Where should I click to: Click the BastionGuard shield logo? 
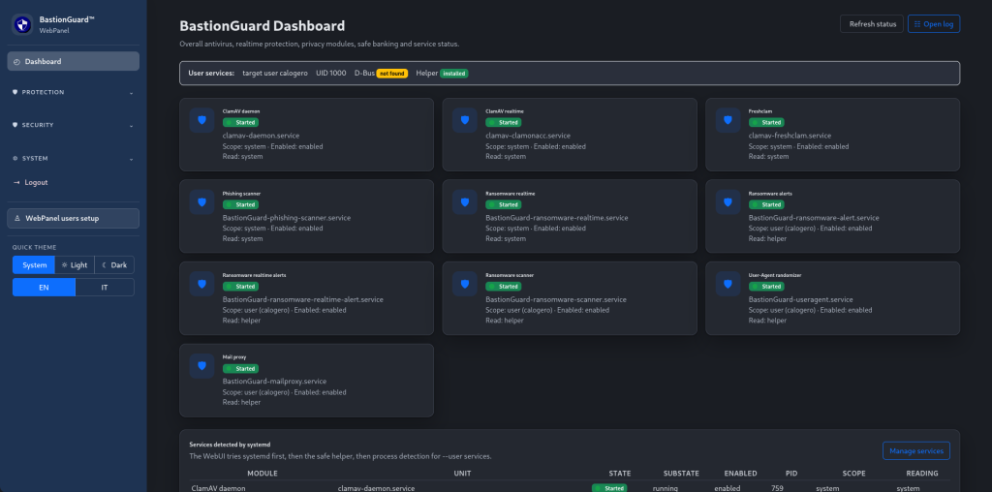coord(23,24)
